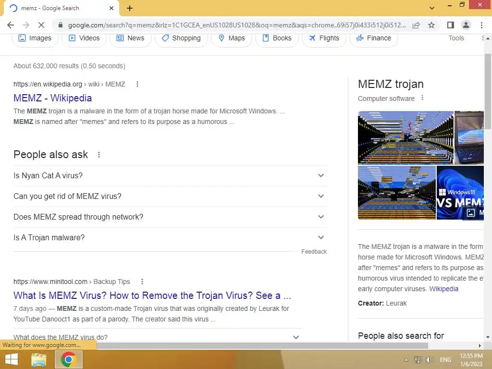The width and height of the screenshot is (492, 369).
Task: Open Maps results filter
Action: [232, 38]
